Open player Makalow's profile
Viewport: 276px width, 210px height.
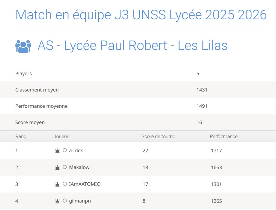coord(79,167)
